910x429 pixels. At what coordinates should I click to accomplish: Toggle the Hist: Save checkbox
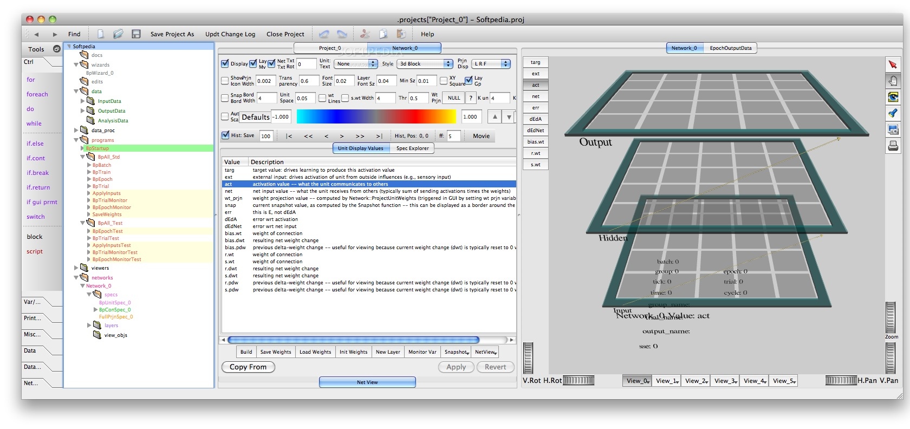click(225, 135)
